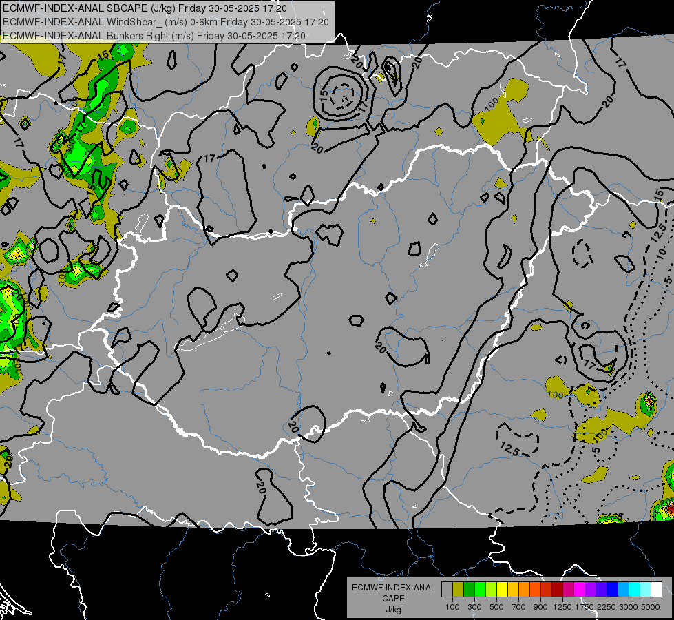Select the amber legend swatch

click(513, 590)
